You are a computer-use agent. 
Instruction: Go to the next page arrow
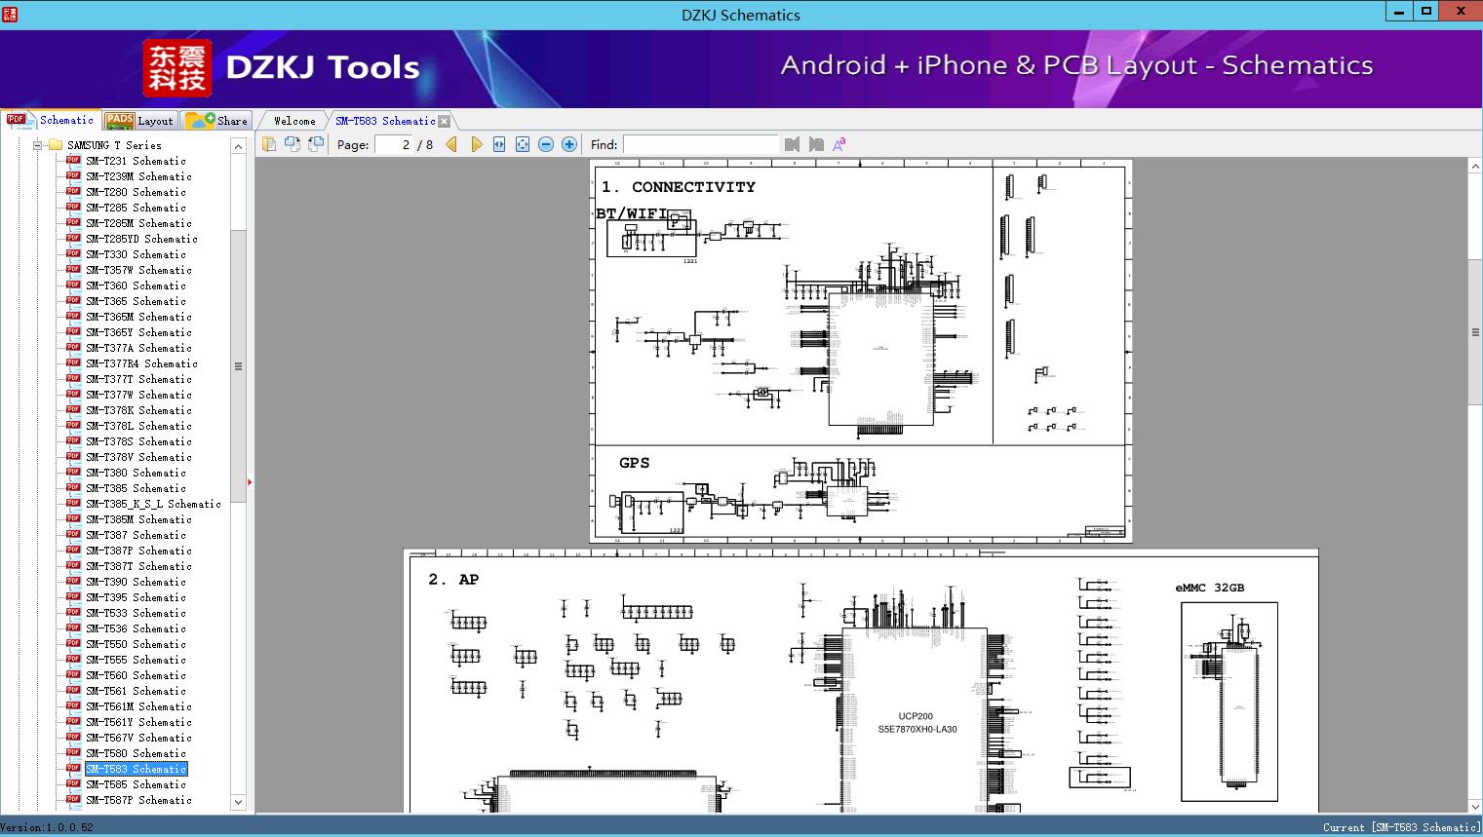click(x=476, y=144)
